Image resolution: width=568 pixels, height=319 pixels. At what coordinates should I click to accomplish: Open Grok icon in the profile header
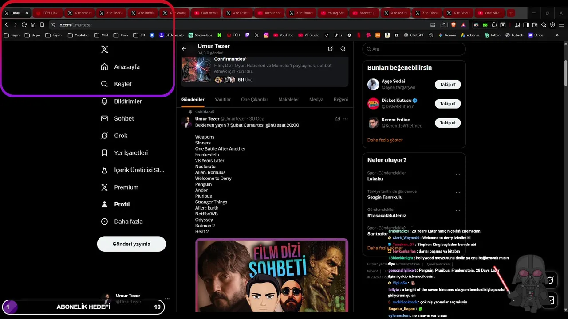coord(330,49)
